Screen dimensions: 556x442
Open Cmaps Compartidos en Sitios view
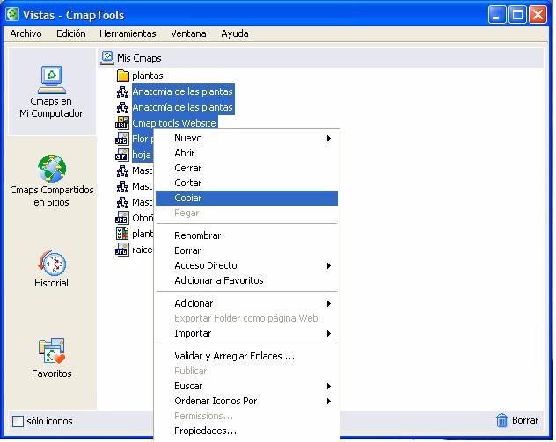[52, 181]
